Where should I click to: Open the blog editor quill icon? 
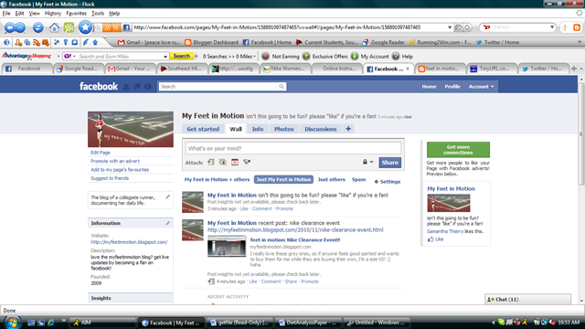point(86,43)
